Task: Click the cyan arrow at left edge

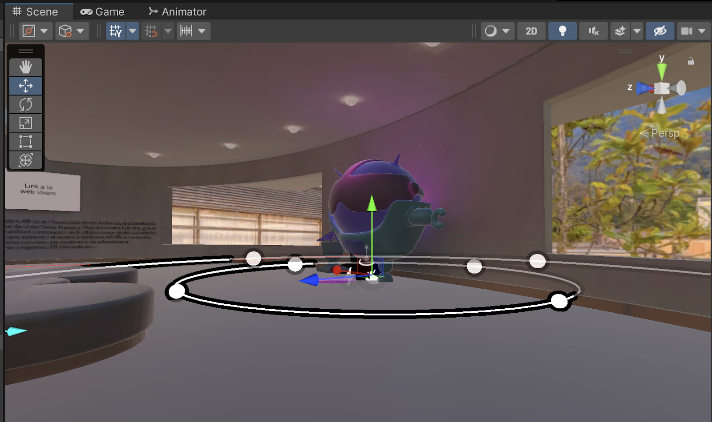Action: [16, 331]
